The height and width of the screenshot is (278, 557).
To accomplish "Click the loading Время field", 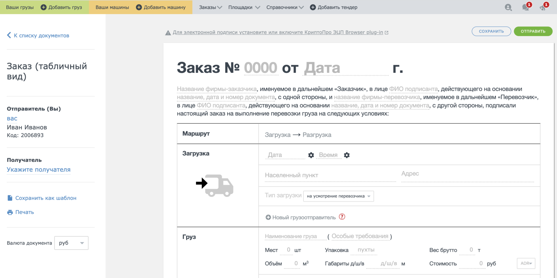I will (329, 155).
